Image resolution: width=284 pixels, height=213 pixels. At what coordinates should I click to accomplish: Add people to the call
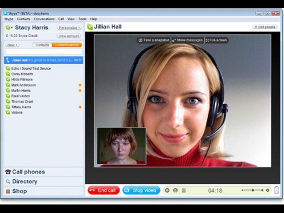point(265,27)
